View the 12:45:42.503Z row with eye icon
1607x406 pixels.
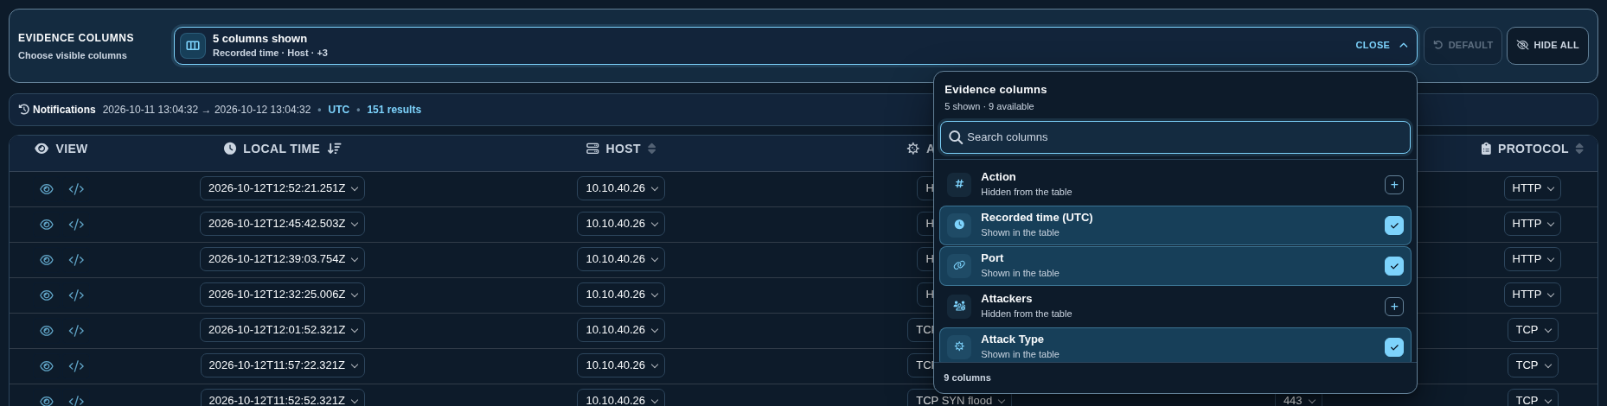(x=47, y=225)
